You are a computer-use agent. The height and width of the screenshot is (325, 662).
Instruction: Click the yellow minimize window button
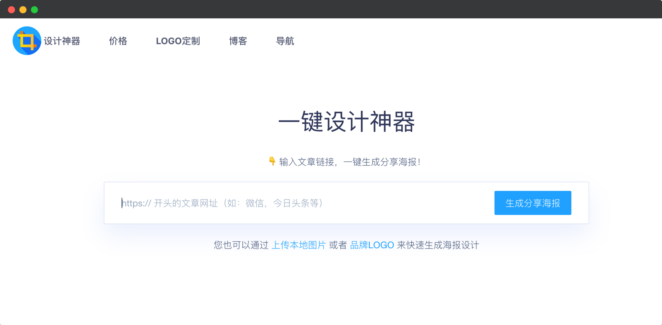tap(23, 10)
